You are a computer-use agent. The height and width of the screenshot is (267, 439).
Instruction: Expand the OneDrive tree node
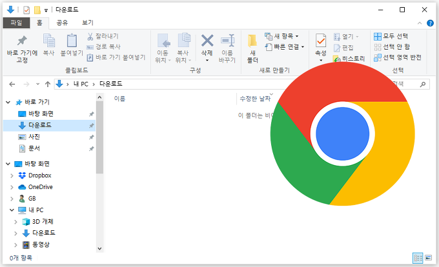pos(12,187)
